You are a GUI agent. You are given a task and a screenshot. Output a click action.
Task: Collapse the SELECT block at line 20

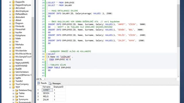(x=47, y=3)
